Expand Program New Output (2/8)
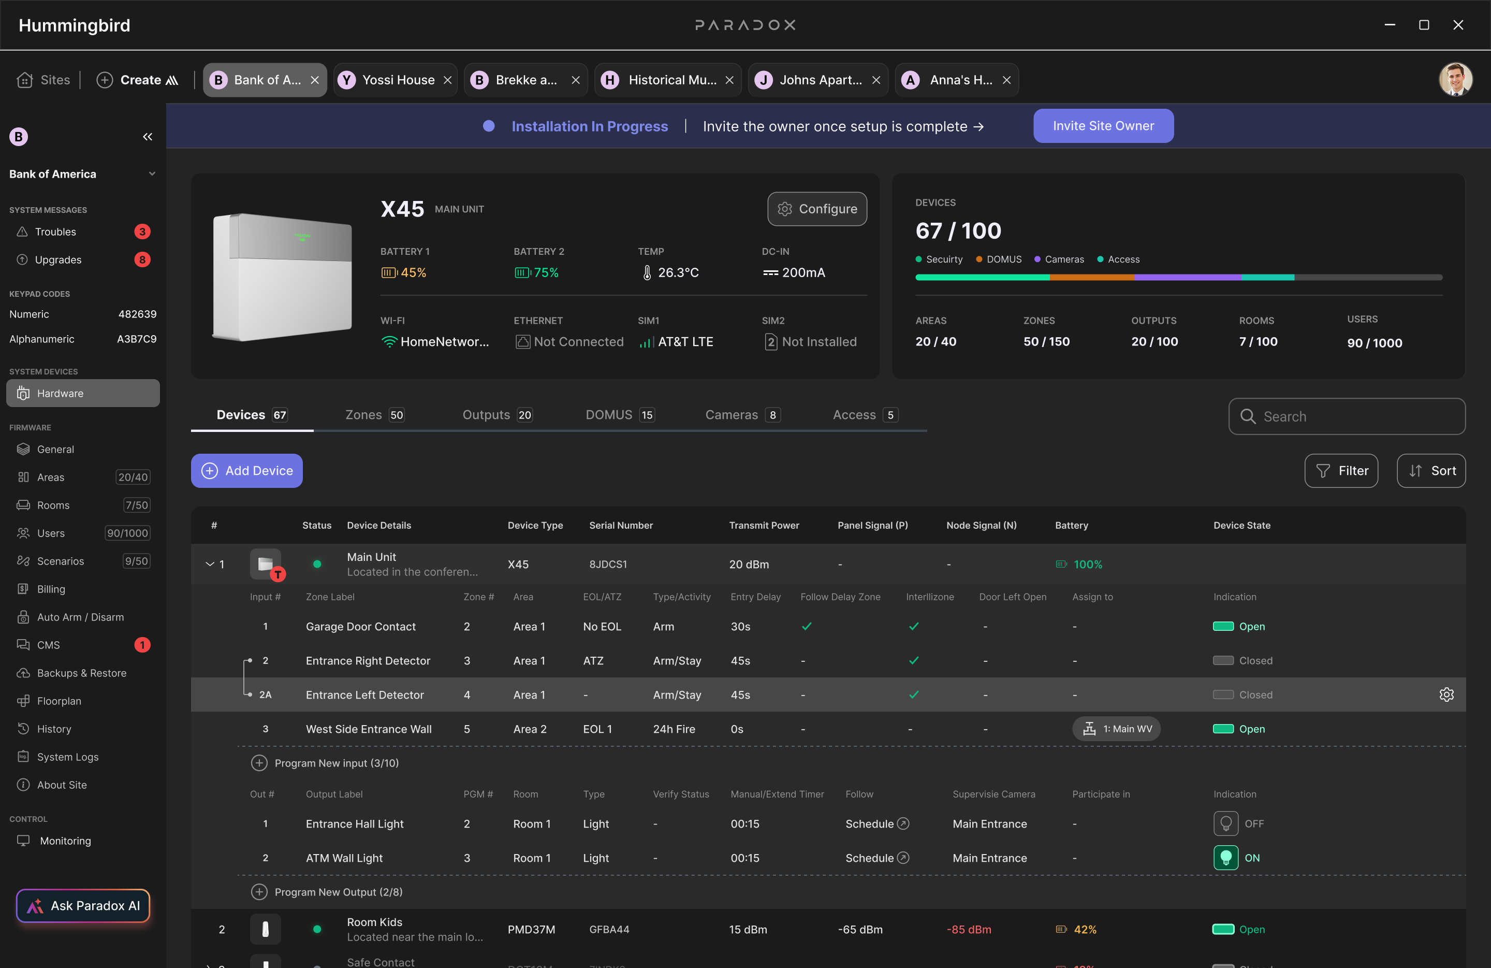Image resolution: width=1491 pixels, height=968 pixels. [x=326, y=891]
